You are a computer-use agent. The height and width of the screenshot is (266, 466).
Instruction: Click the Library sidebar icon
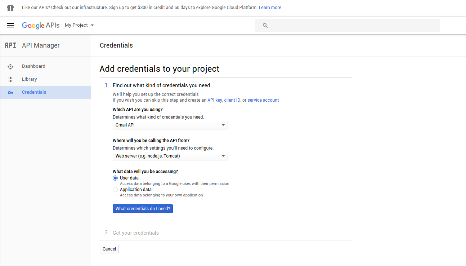(10, 79)
